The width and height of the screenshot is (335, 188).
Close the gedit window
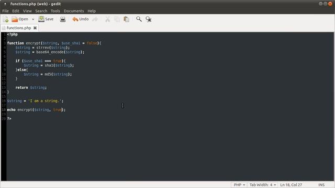click(x=330, y=4)
